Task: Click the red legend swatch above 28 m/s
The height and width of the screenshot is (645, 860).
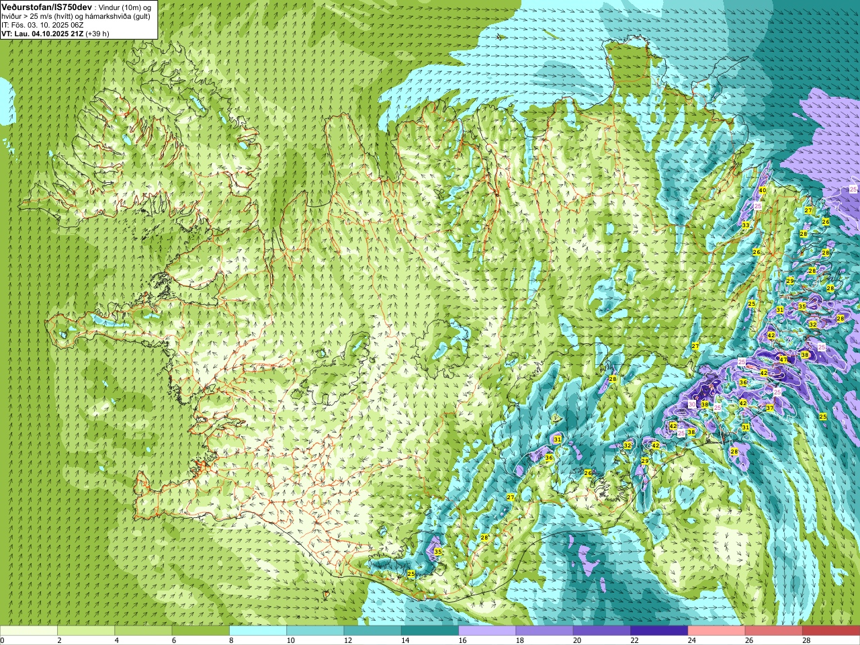Action: click(x=831, y=631)
